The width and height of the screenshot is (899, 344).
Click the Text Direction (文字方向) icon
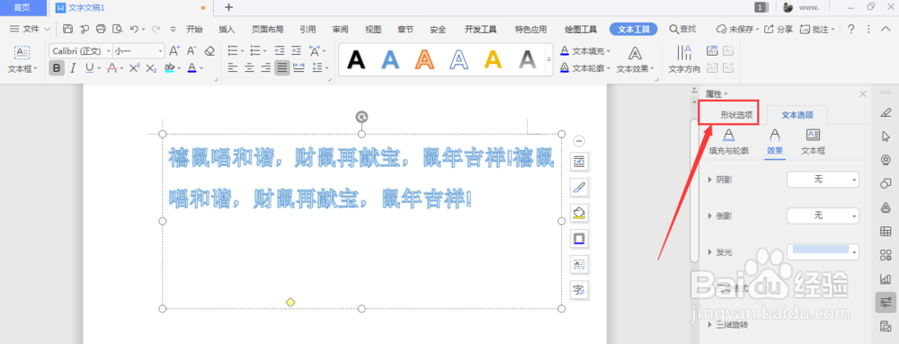pos(684,59)
